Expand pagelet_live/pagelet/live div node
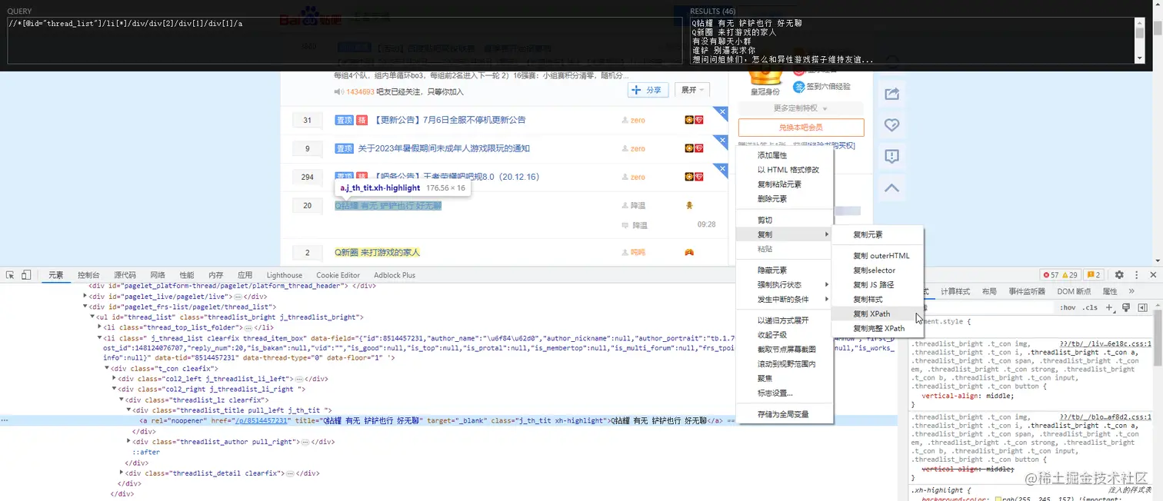Screen dimensions: 1163x501 click(86, 296)
